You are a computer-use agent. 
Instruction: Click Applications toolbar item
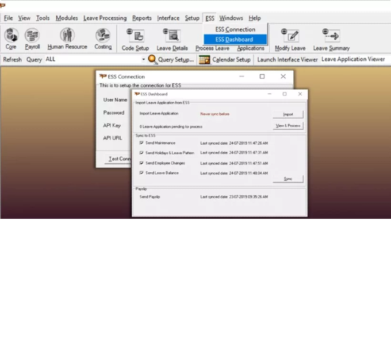tap(251, 48)
